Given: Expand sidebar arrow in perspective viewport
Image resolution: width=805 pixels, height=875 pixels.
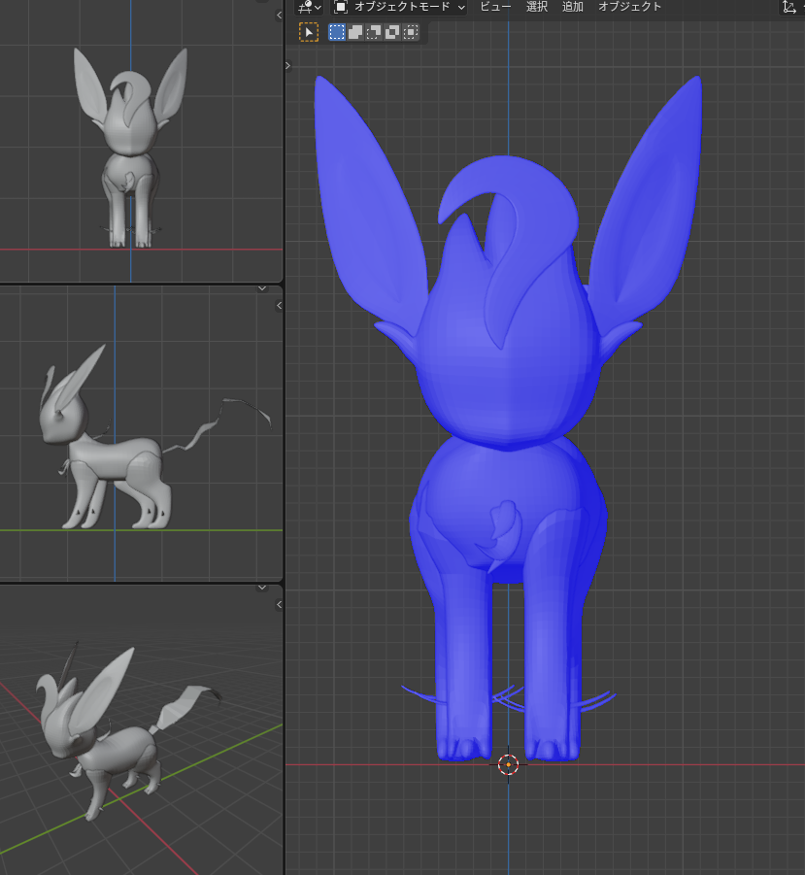Looking at the screenshot, I should point(280,605).
